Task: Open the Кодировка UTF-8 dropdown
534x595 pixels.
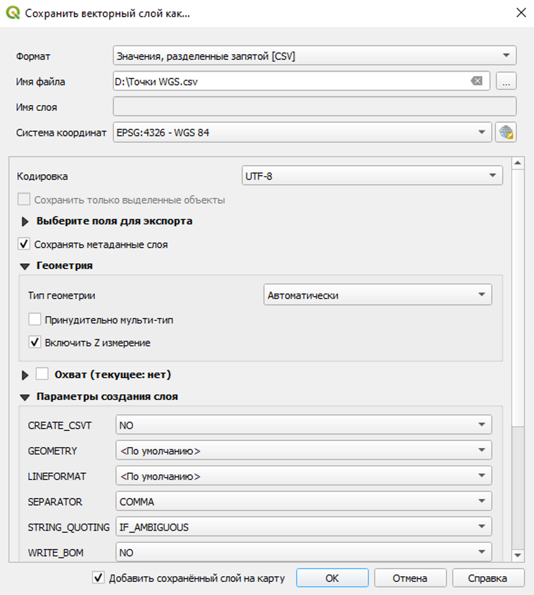Action: (372, 176)
